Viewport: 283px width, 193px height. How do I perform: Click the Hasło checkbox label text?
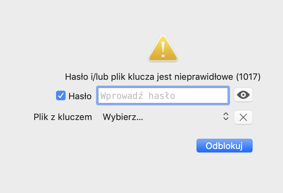tap(80, 96)
